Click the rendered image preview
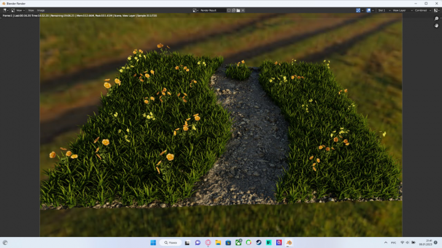This screenshot has width=442, height=248. (x=221, y=125)
